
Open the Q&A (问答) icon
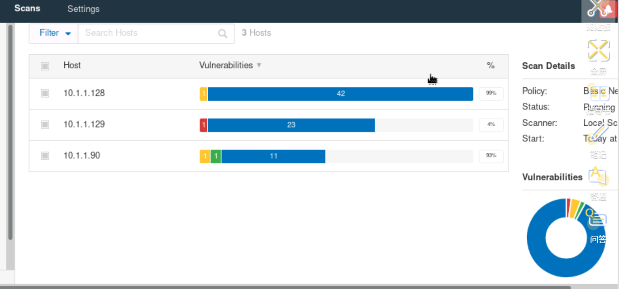(597, 219)
